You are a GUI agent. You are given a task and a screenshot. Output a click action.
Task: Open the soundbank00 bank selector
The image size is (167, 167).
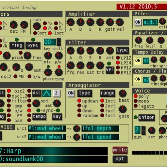pyautogui.click(x=54, y=159)
